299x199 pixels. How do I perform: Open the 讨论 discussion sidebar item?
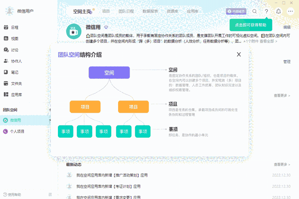(11, 50)
